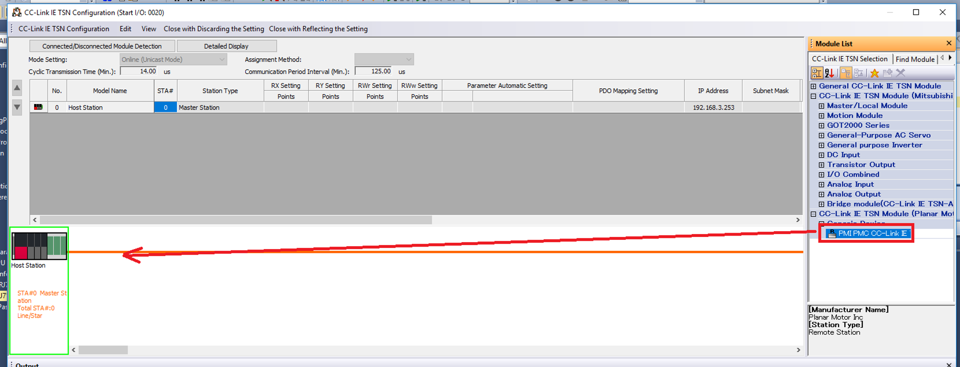This screenshot has width=960, height=367.
Task: Expand GOT2000 Series tree node
Action: tap(821, 126)
